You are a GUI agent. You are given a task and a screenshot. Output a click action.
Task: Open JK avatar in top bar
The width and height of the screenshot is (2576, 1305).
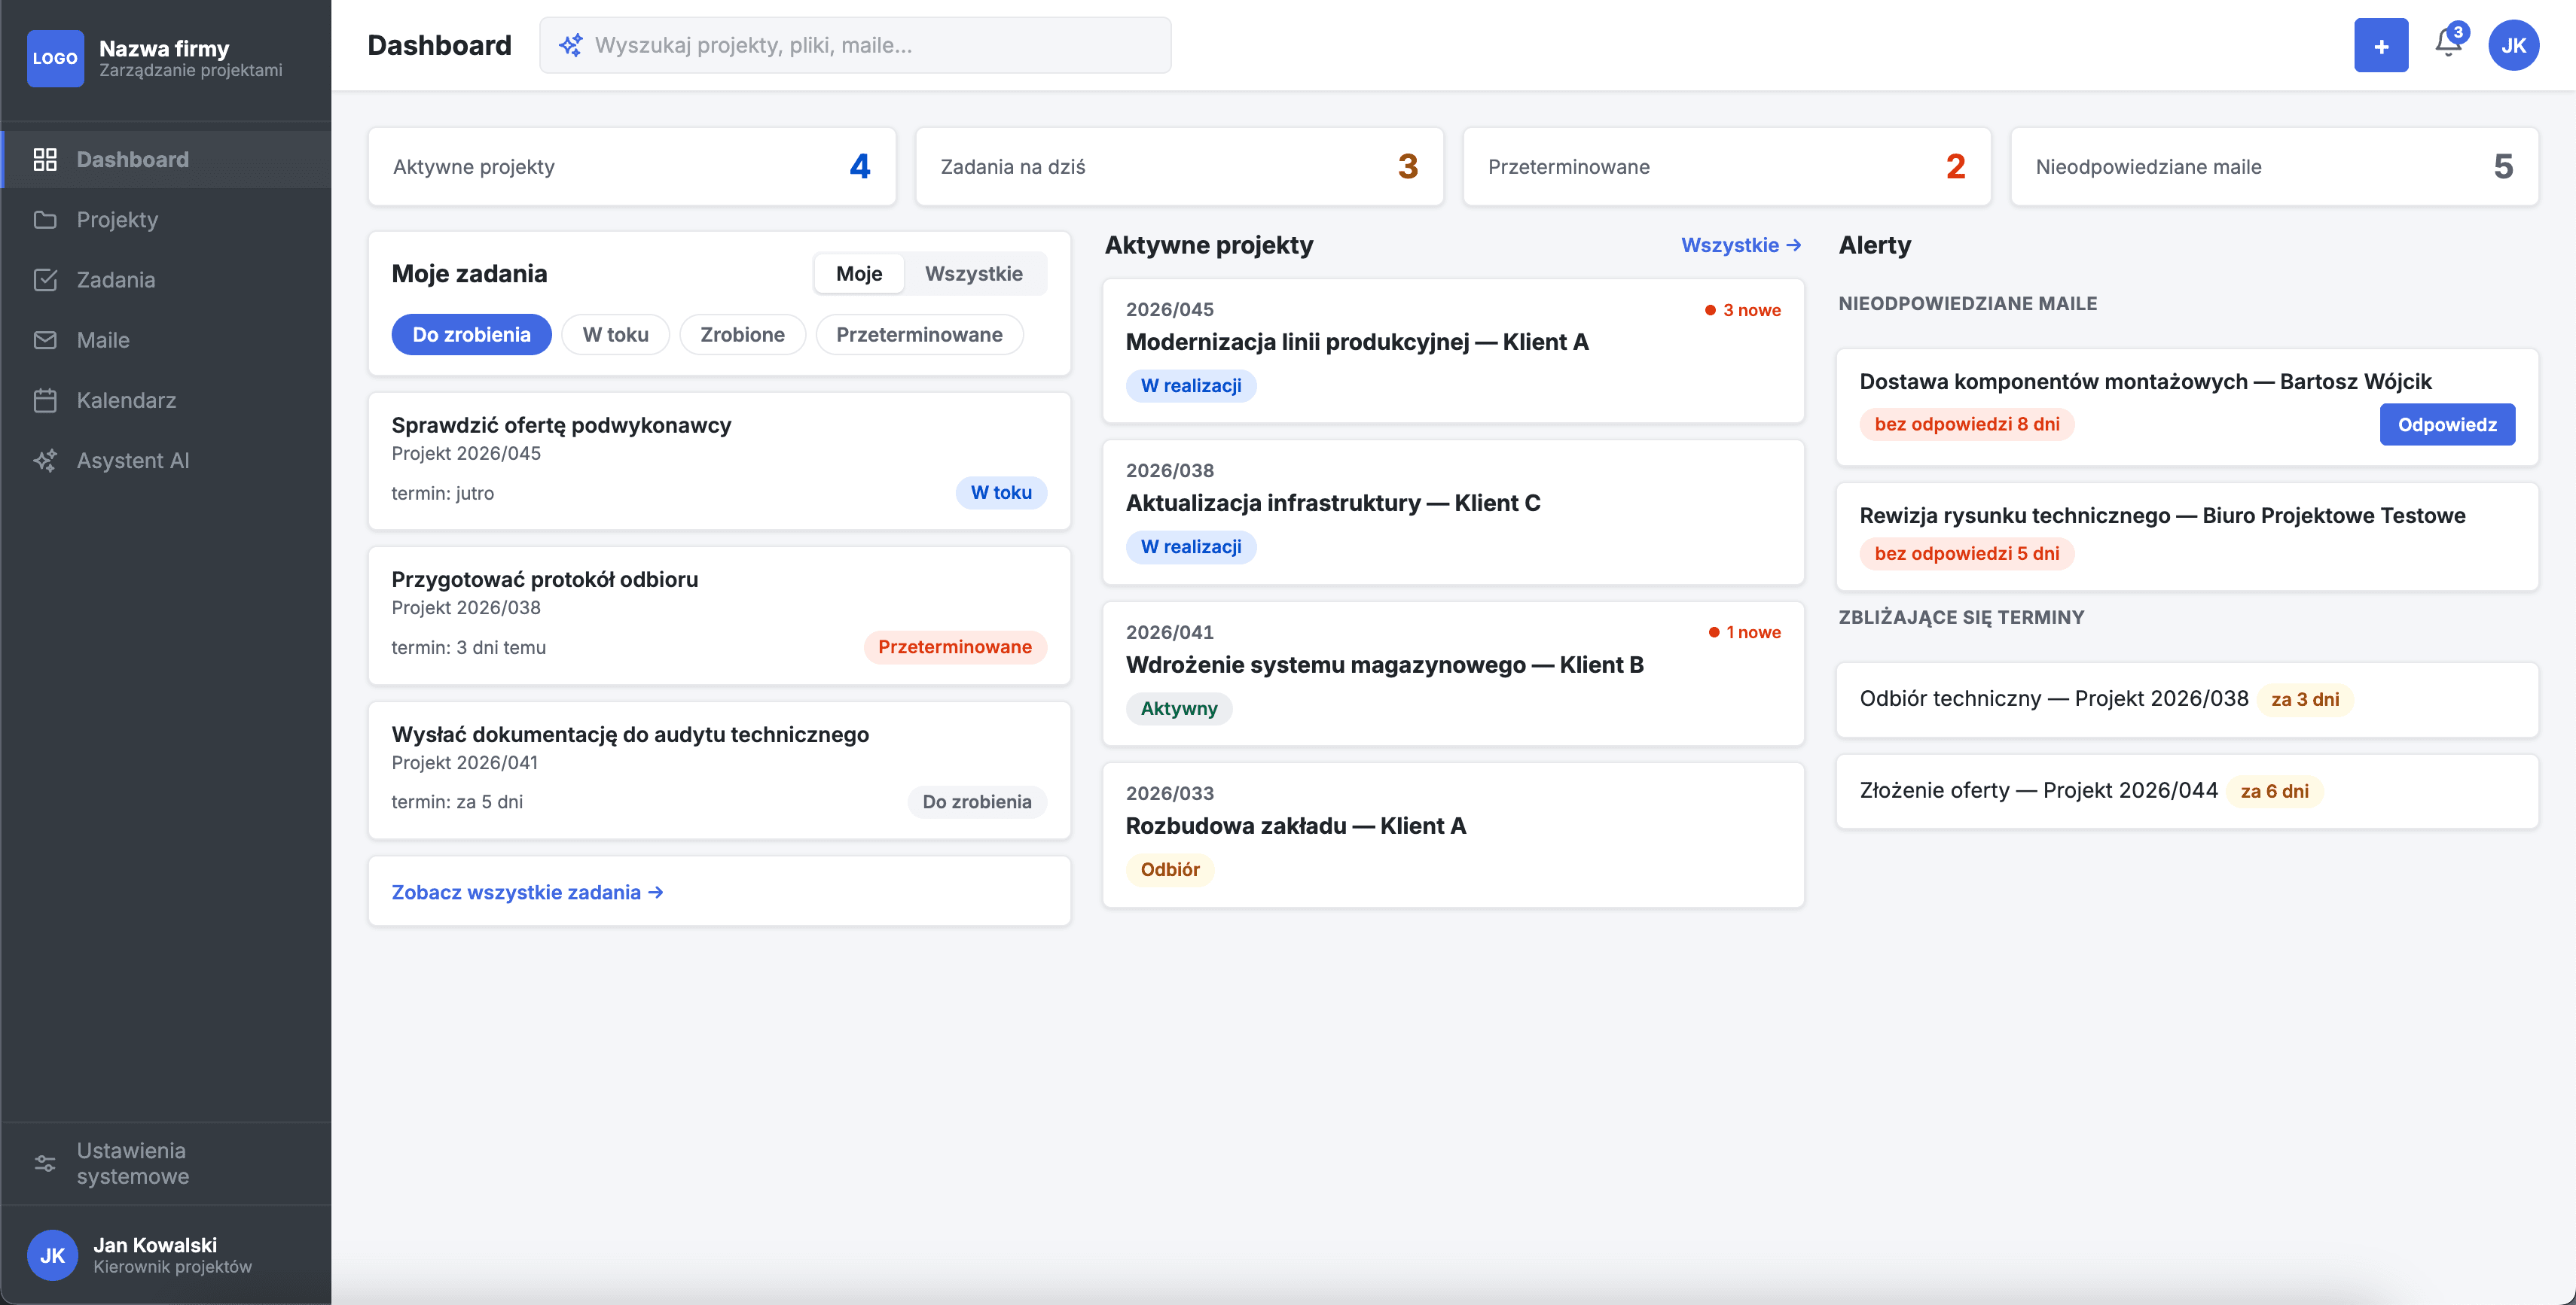click(2513, 45)
